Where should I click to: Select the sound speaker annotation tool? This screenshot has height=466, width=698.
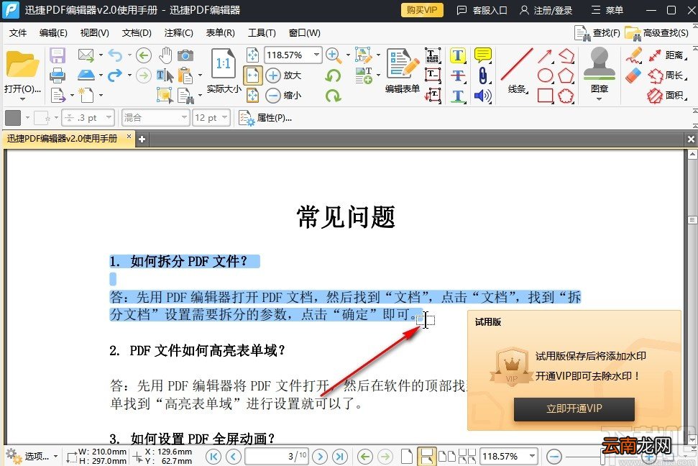coord(482,96)
